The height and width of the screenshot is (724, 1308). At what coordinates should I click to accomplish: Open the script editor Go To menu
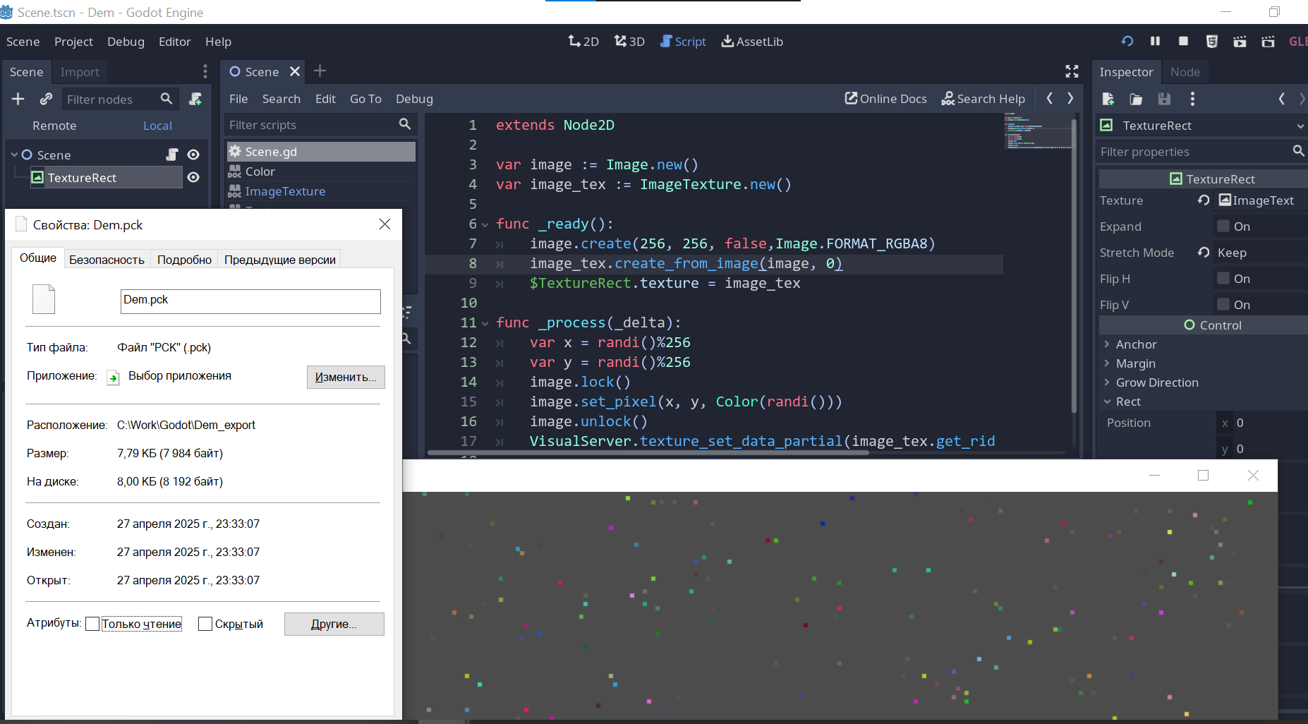pos(365,99)
